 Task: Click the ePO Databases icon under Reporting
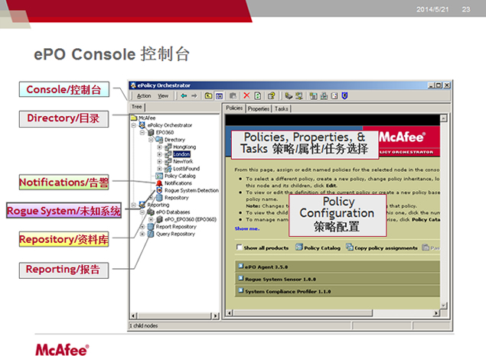[x=151, y=212]
